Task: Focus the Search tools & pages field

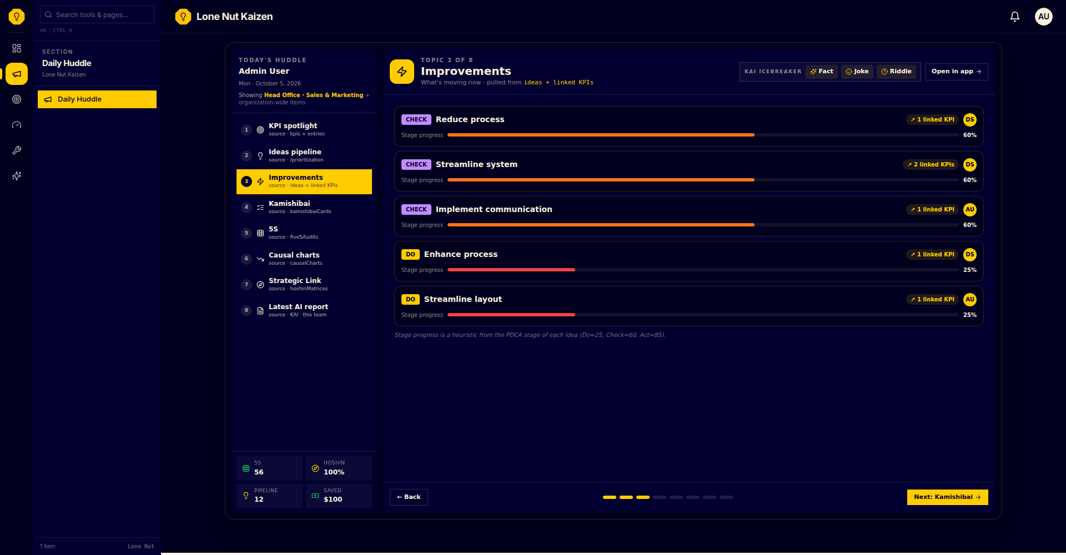Action: pyautogui.click(x=97, y=14)
